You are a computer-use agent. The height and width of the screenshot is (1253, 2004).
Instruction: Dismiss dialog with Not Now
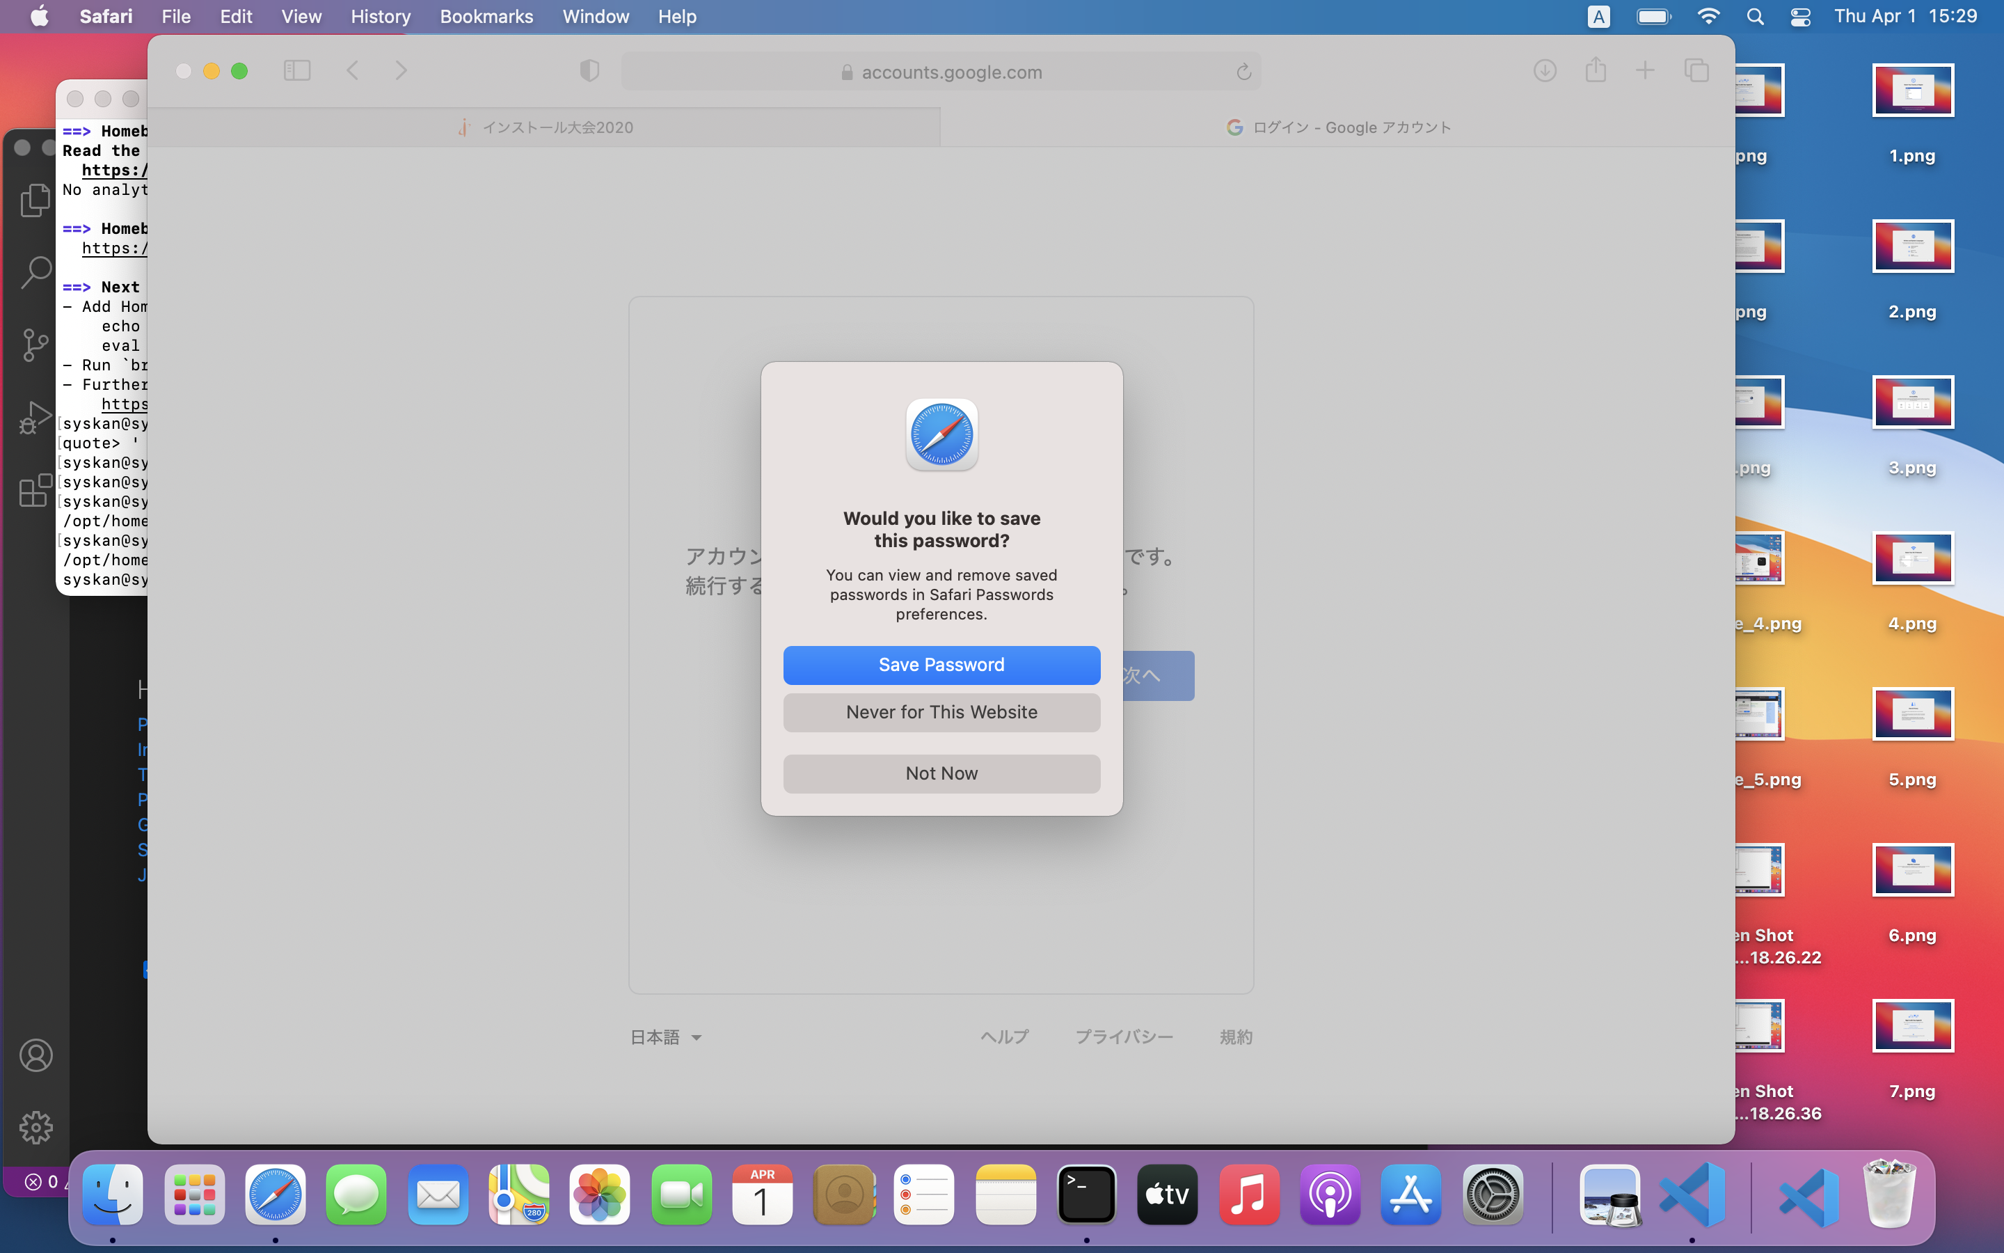pyautogui.click(x=941, y=773)
